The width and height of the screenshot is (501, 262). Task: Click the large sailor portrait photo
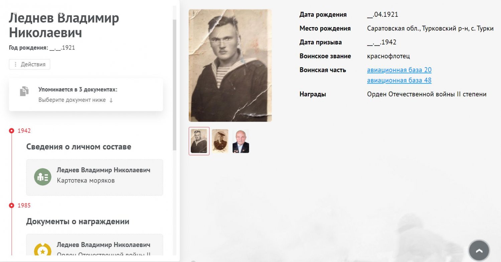click(230, 65)
